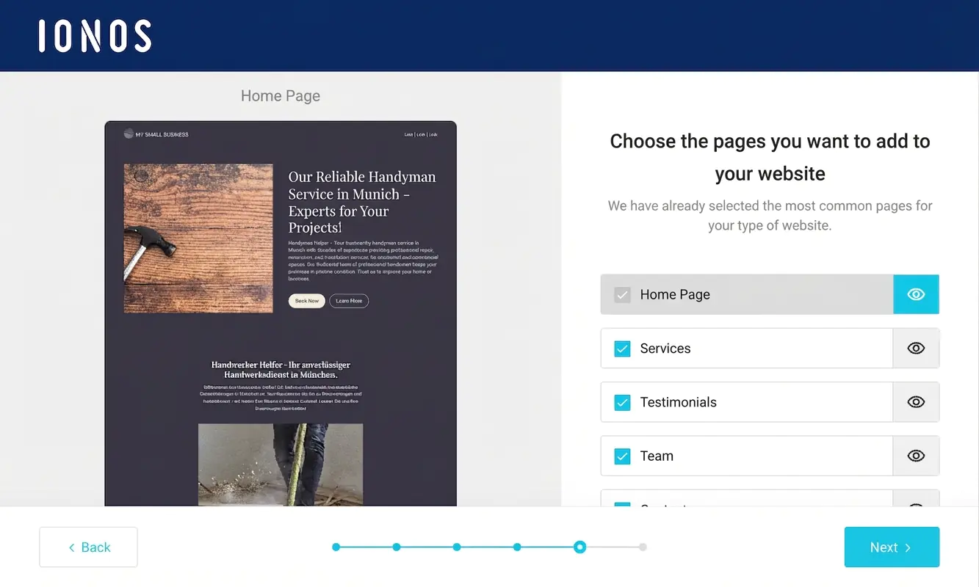Viewport: 979px width, 587px height.
Task: Uncheck the Team checkbox
Action: 621,456
